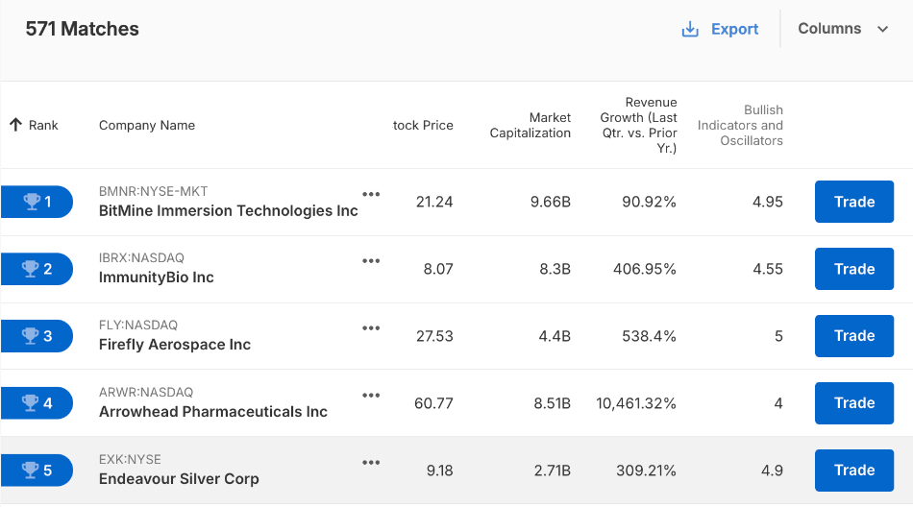Sort by the Rank column arrow
Viewport: 913px width, 507px height.
click(15, 125)
